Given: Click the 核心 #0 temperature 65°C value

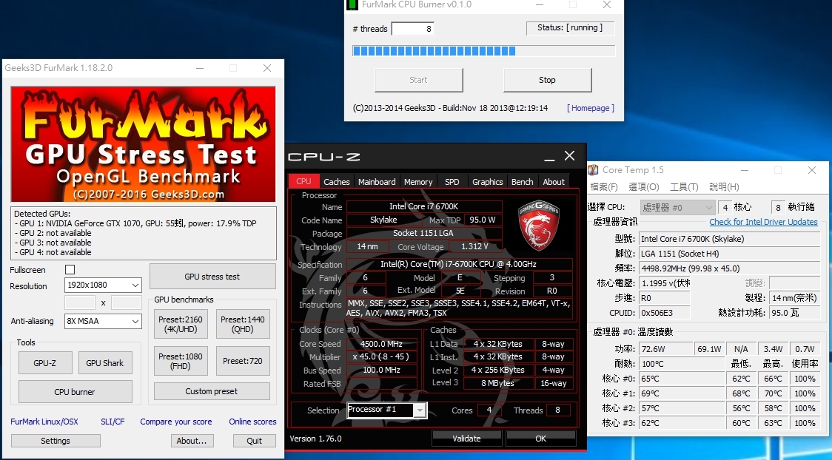Looking at the screenshot, I should (682, 379).
